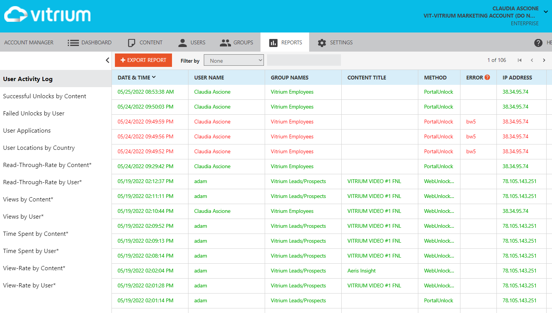Open Read-Through-Rate by Content report

pos(48,165)
